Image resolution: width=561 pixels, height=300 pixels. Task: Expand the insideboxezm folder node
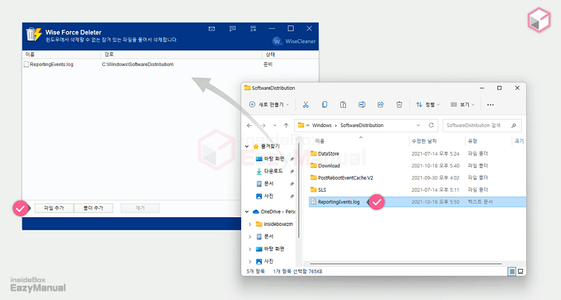[250, 224]
